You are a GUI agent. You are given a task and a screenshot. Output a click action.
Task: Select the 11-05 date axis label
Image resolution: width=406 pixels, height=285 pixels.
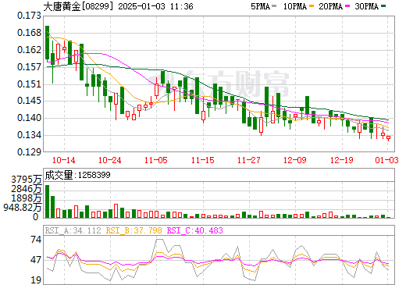[x=156, y=160]
